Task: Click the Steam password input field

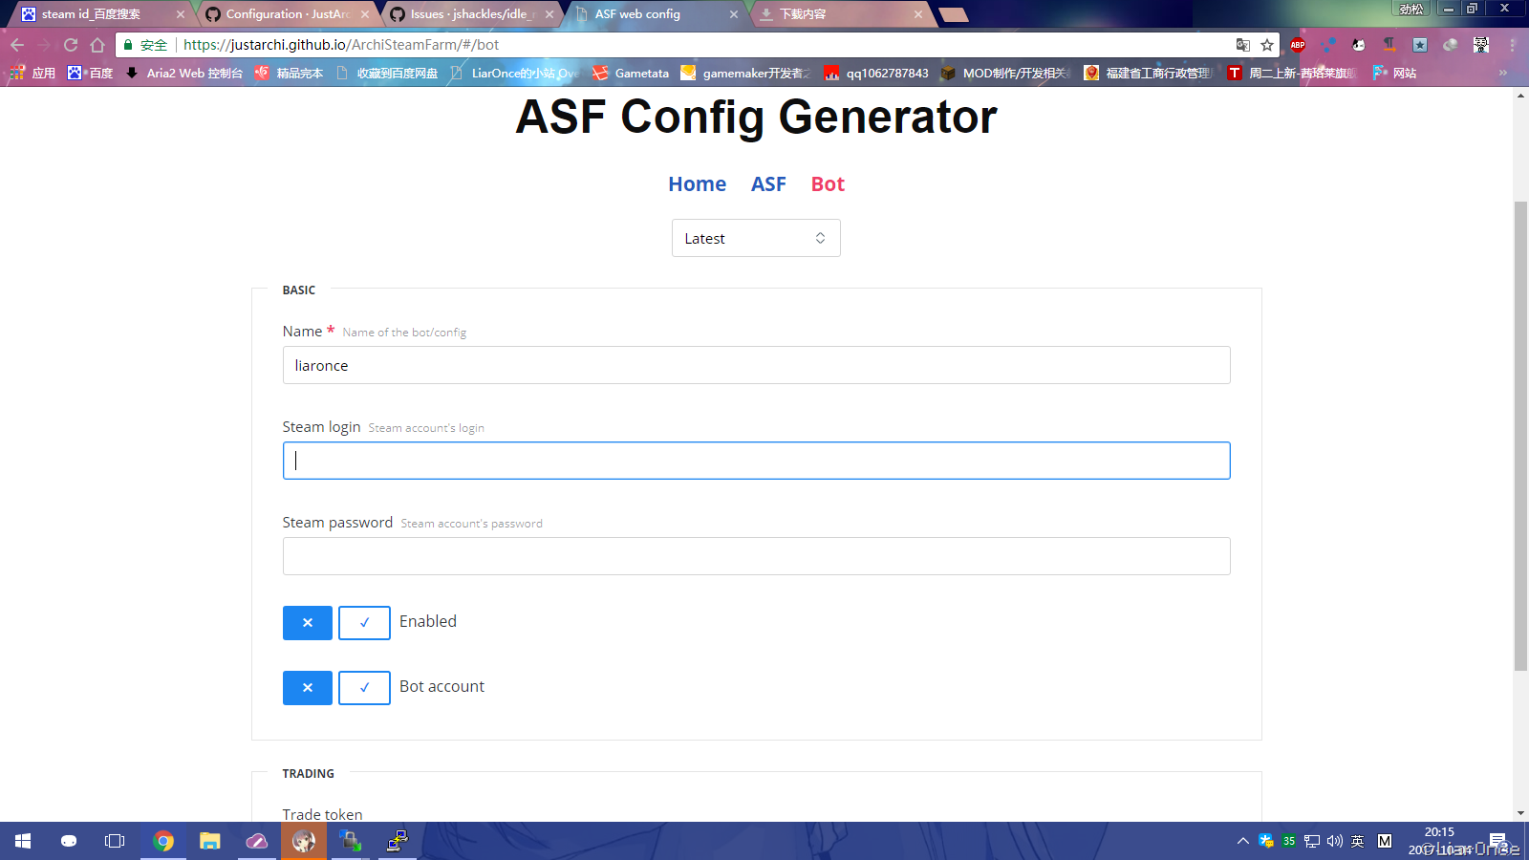Action: pos(756,556)
